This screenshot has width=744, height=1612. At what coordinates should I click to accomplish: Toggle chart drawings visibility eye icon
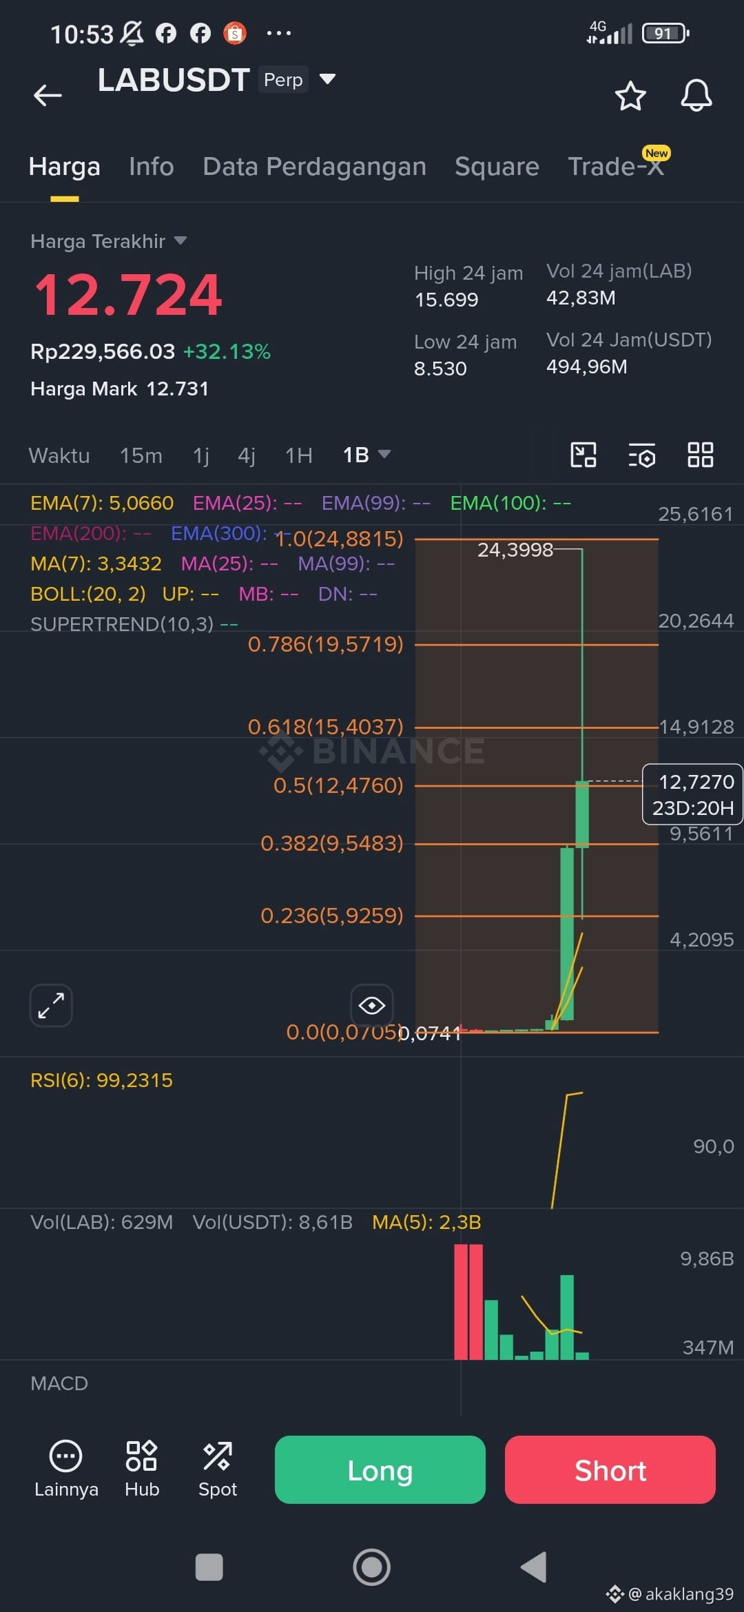click(372, 1006)
